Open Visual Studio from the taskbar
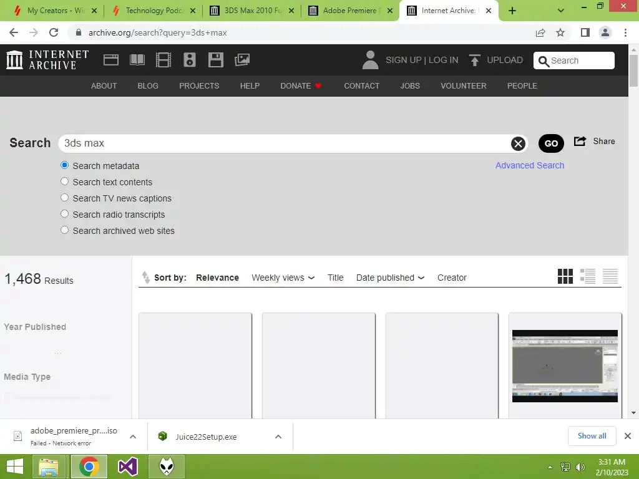Screen dimensions: 639x479 click(127, 467)
